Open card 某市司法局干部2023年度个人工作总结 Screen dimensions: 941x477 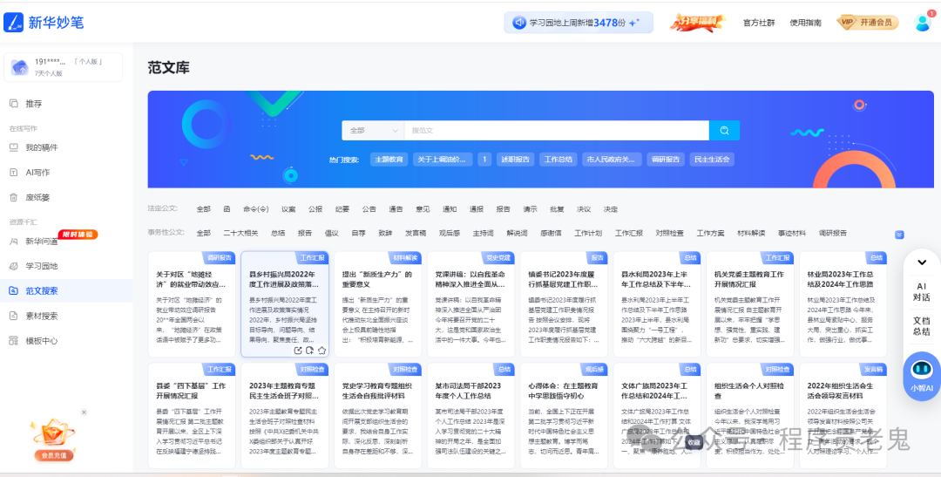(x=471, y=416)
